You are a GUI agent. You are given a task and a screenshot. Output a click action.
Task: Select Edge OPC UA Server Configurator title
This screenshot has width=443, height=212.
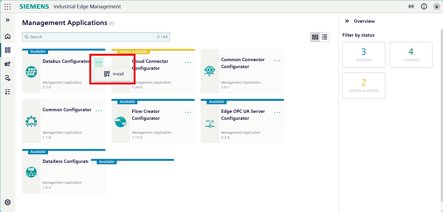tap(243, 115)
